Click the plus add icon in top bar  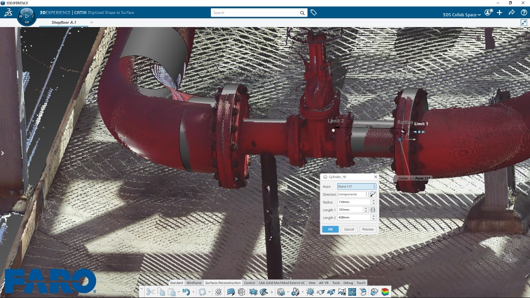[x=500, y=13]
